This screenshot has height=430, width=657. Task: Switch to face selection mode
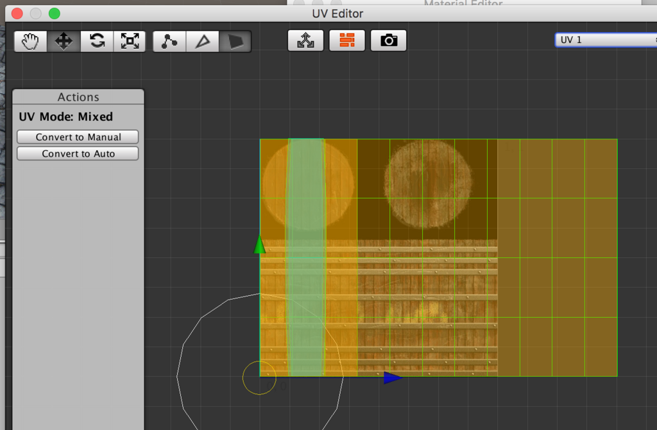(235, 41)
